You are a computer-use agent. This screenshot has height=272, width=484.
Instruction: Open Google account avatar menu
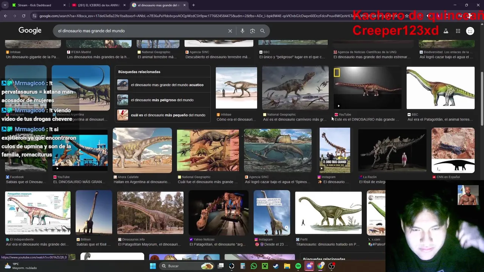470,31
